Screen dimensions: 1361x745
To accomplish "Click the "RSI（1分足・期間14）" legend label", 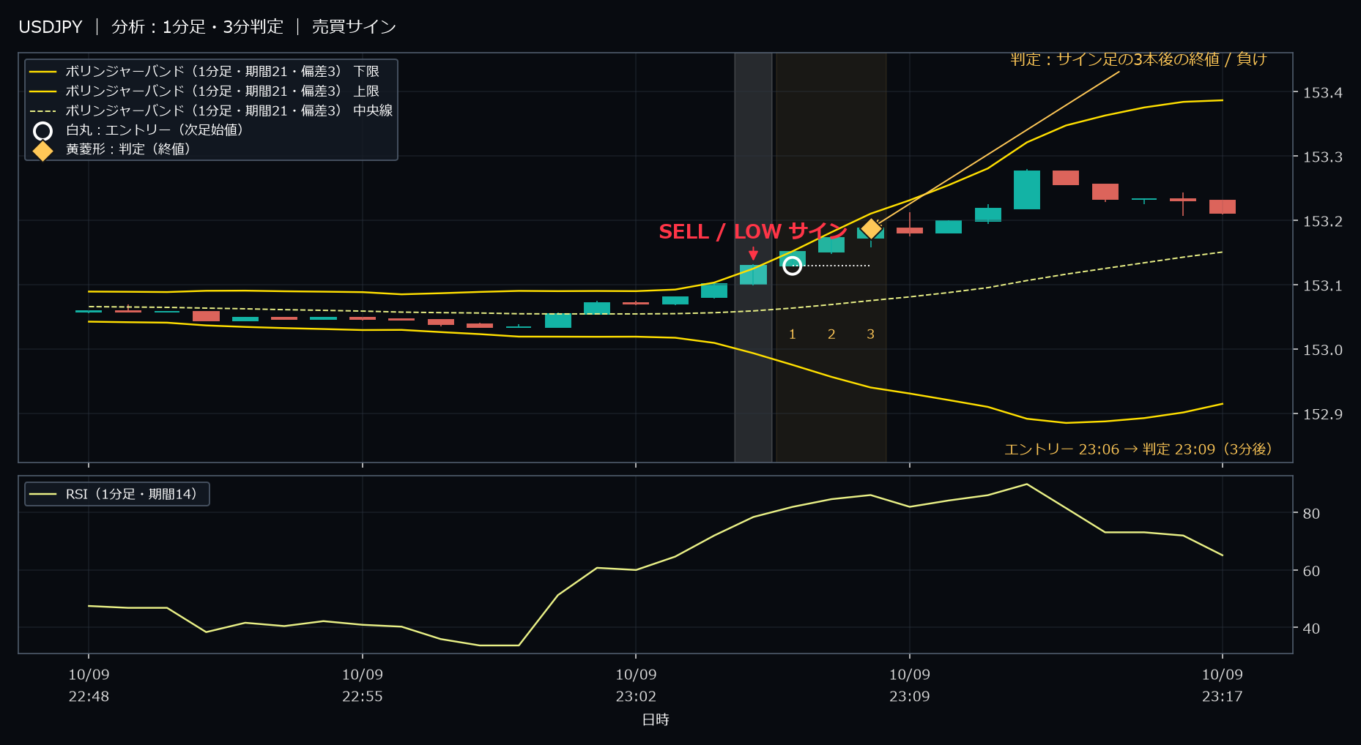I will pos(131,495).
